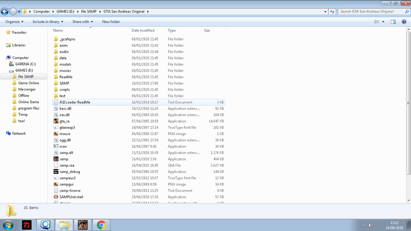Select the Game Online folder in the tree

point(29,83)
